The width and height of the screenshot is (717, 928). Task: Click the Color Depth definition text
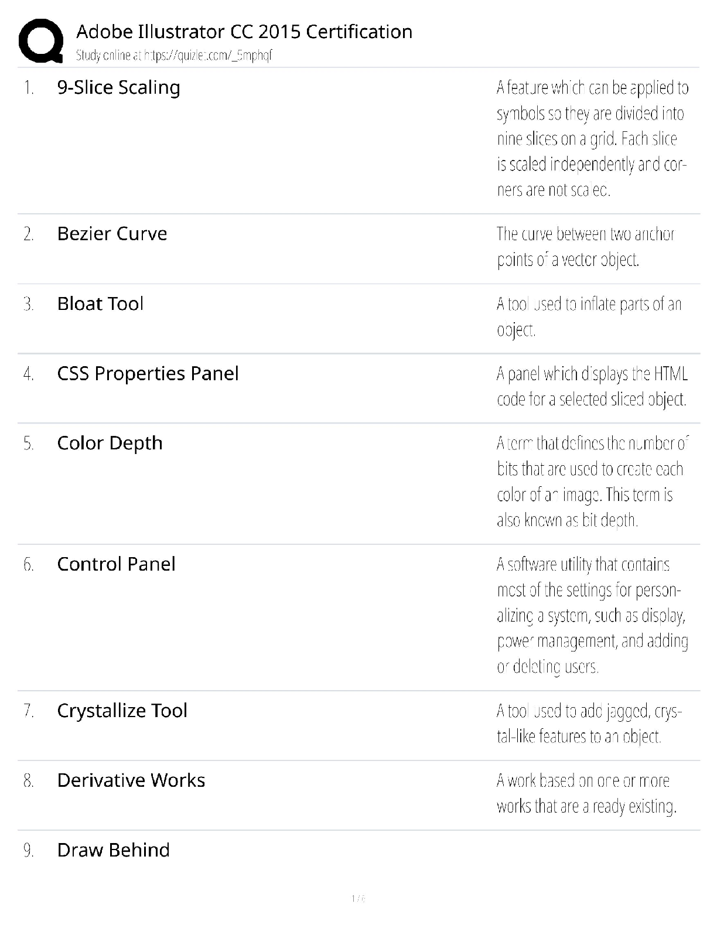click(x=592, y=482)
